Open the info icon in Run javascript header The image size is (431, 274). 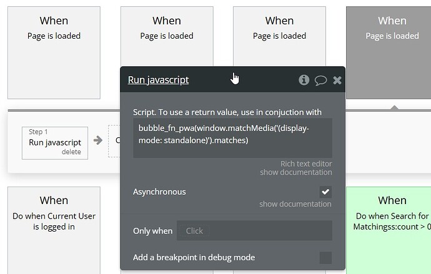click(304, 80)
